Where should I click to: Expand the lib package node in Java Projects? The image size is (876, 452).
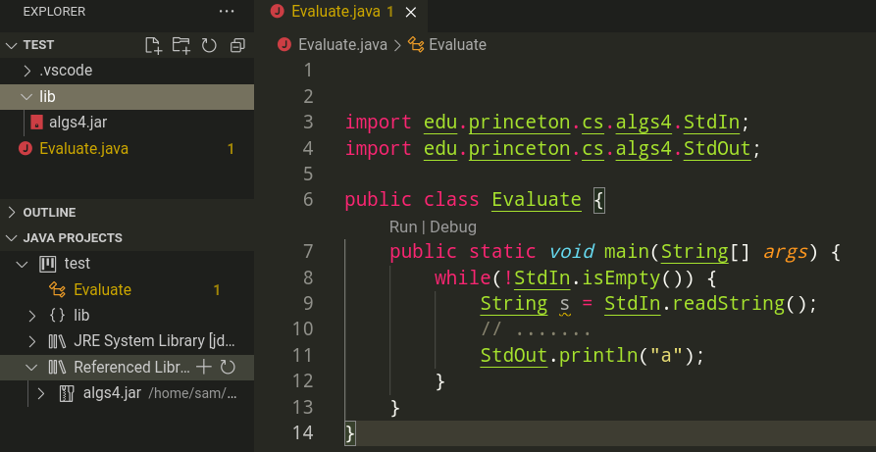32,316
